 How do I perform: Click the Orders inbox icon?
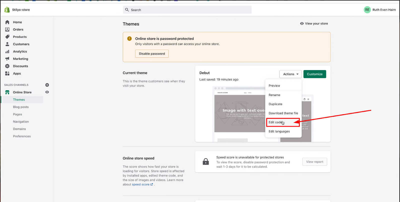(7, 29)
